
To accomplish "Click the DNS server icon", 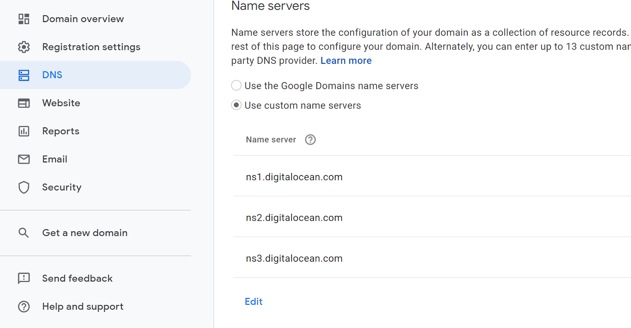I will (24, 75).
